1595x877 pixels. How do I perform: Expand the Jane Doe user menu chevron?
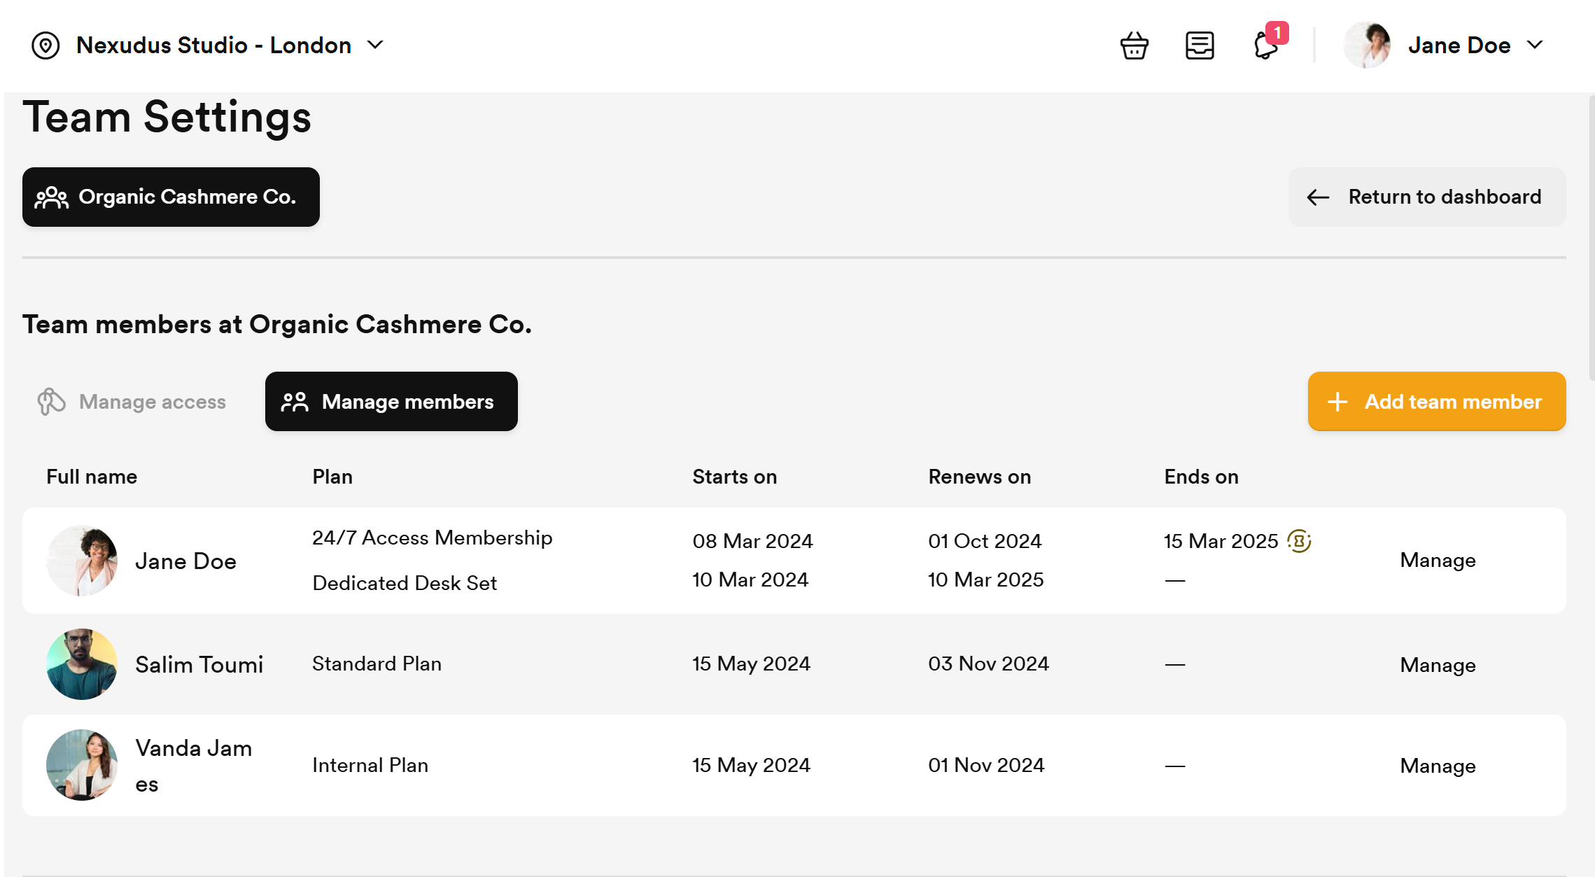point(1535,45)
